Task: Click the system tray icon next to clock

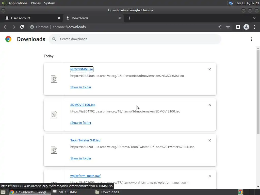Action: coord(231,3)
